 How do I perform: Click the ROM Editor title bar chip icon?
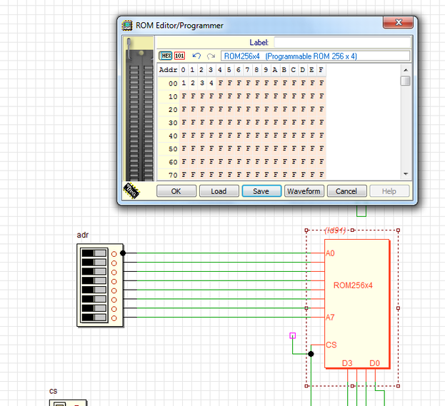point(127,25)
